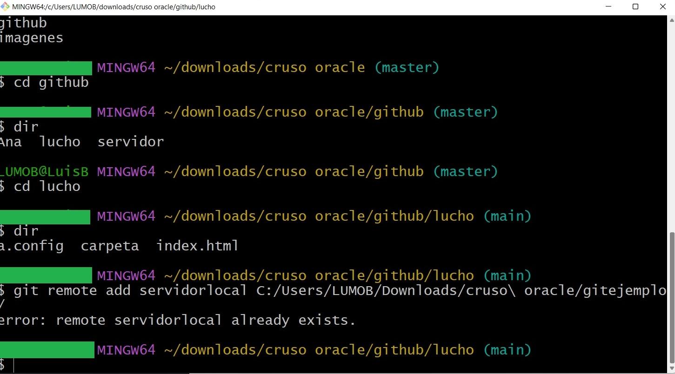Click the last '(main)' branch label
Image resolution: width=675 pixels, height=374 pixels.
[508, 350]
